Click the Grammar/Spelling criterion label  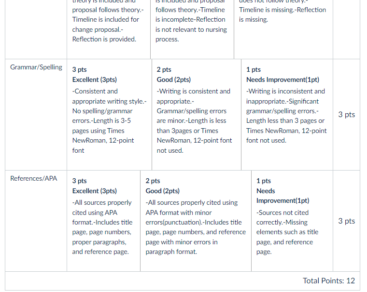(x=36, y=67)
